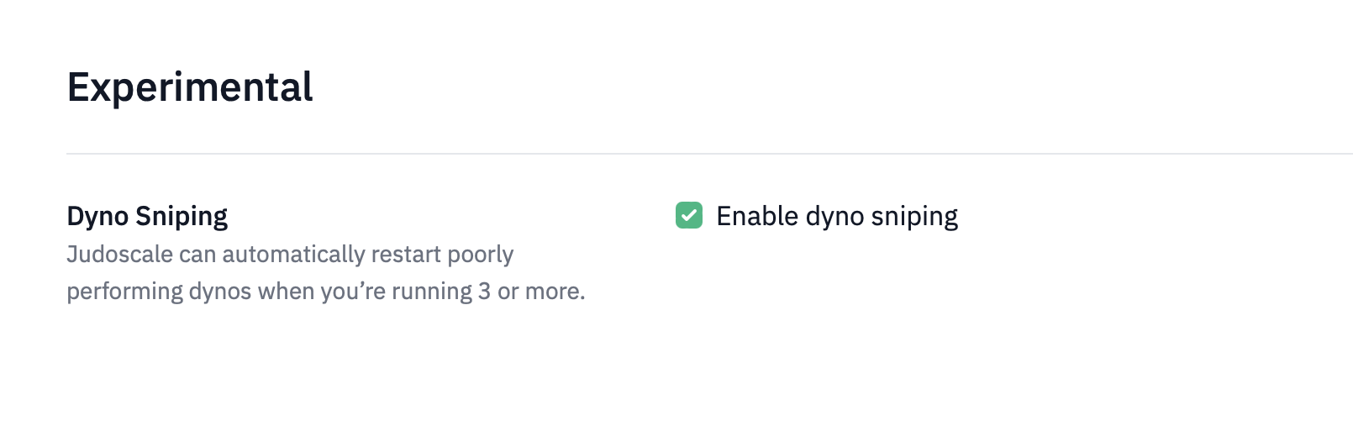The width and height of the screenshot is (1353, 447).
Task: Click the "Enable dyno sniping" label text
Action: click(x=836, y=217)
